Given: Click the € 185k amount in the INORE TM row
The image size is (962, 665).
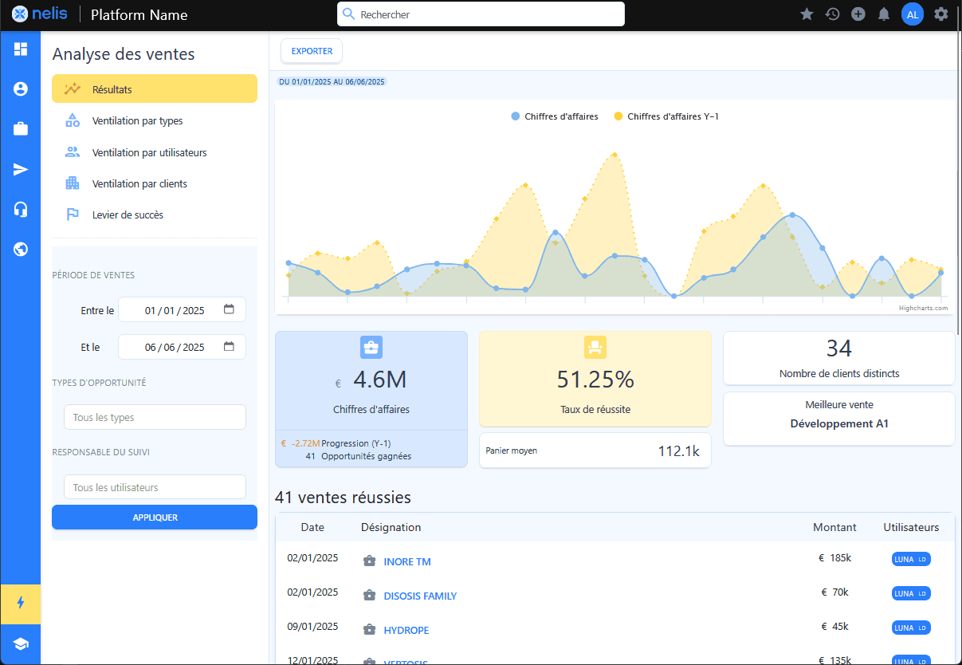Looking at the screenshot, I should tap(835, 558).
